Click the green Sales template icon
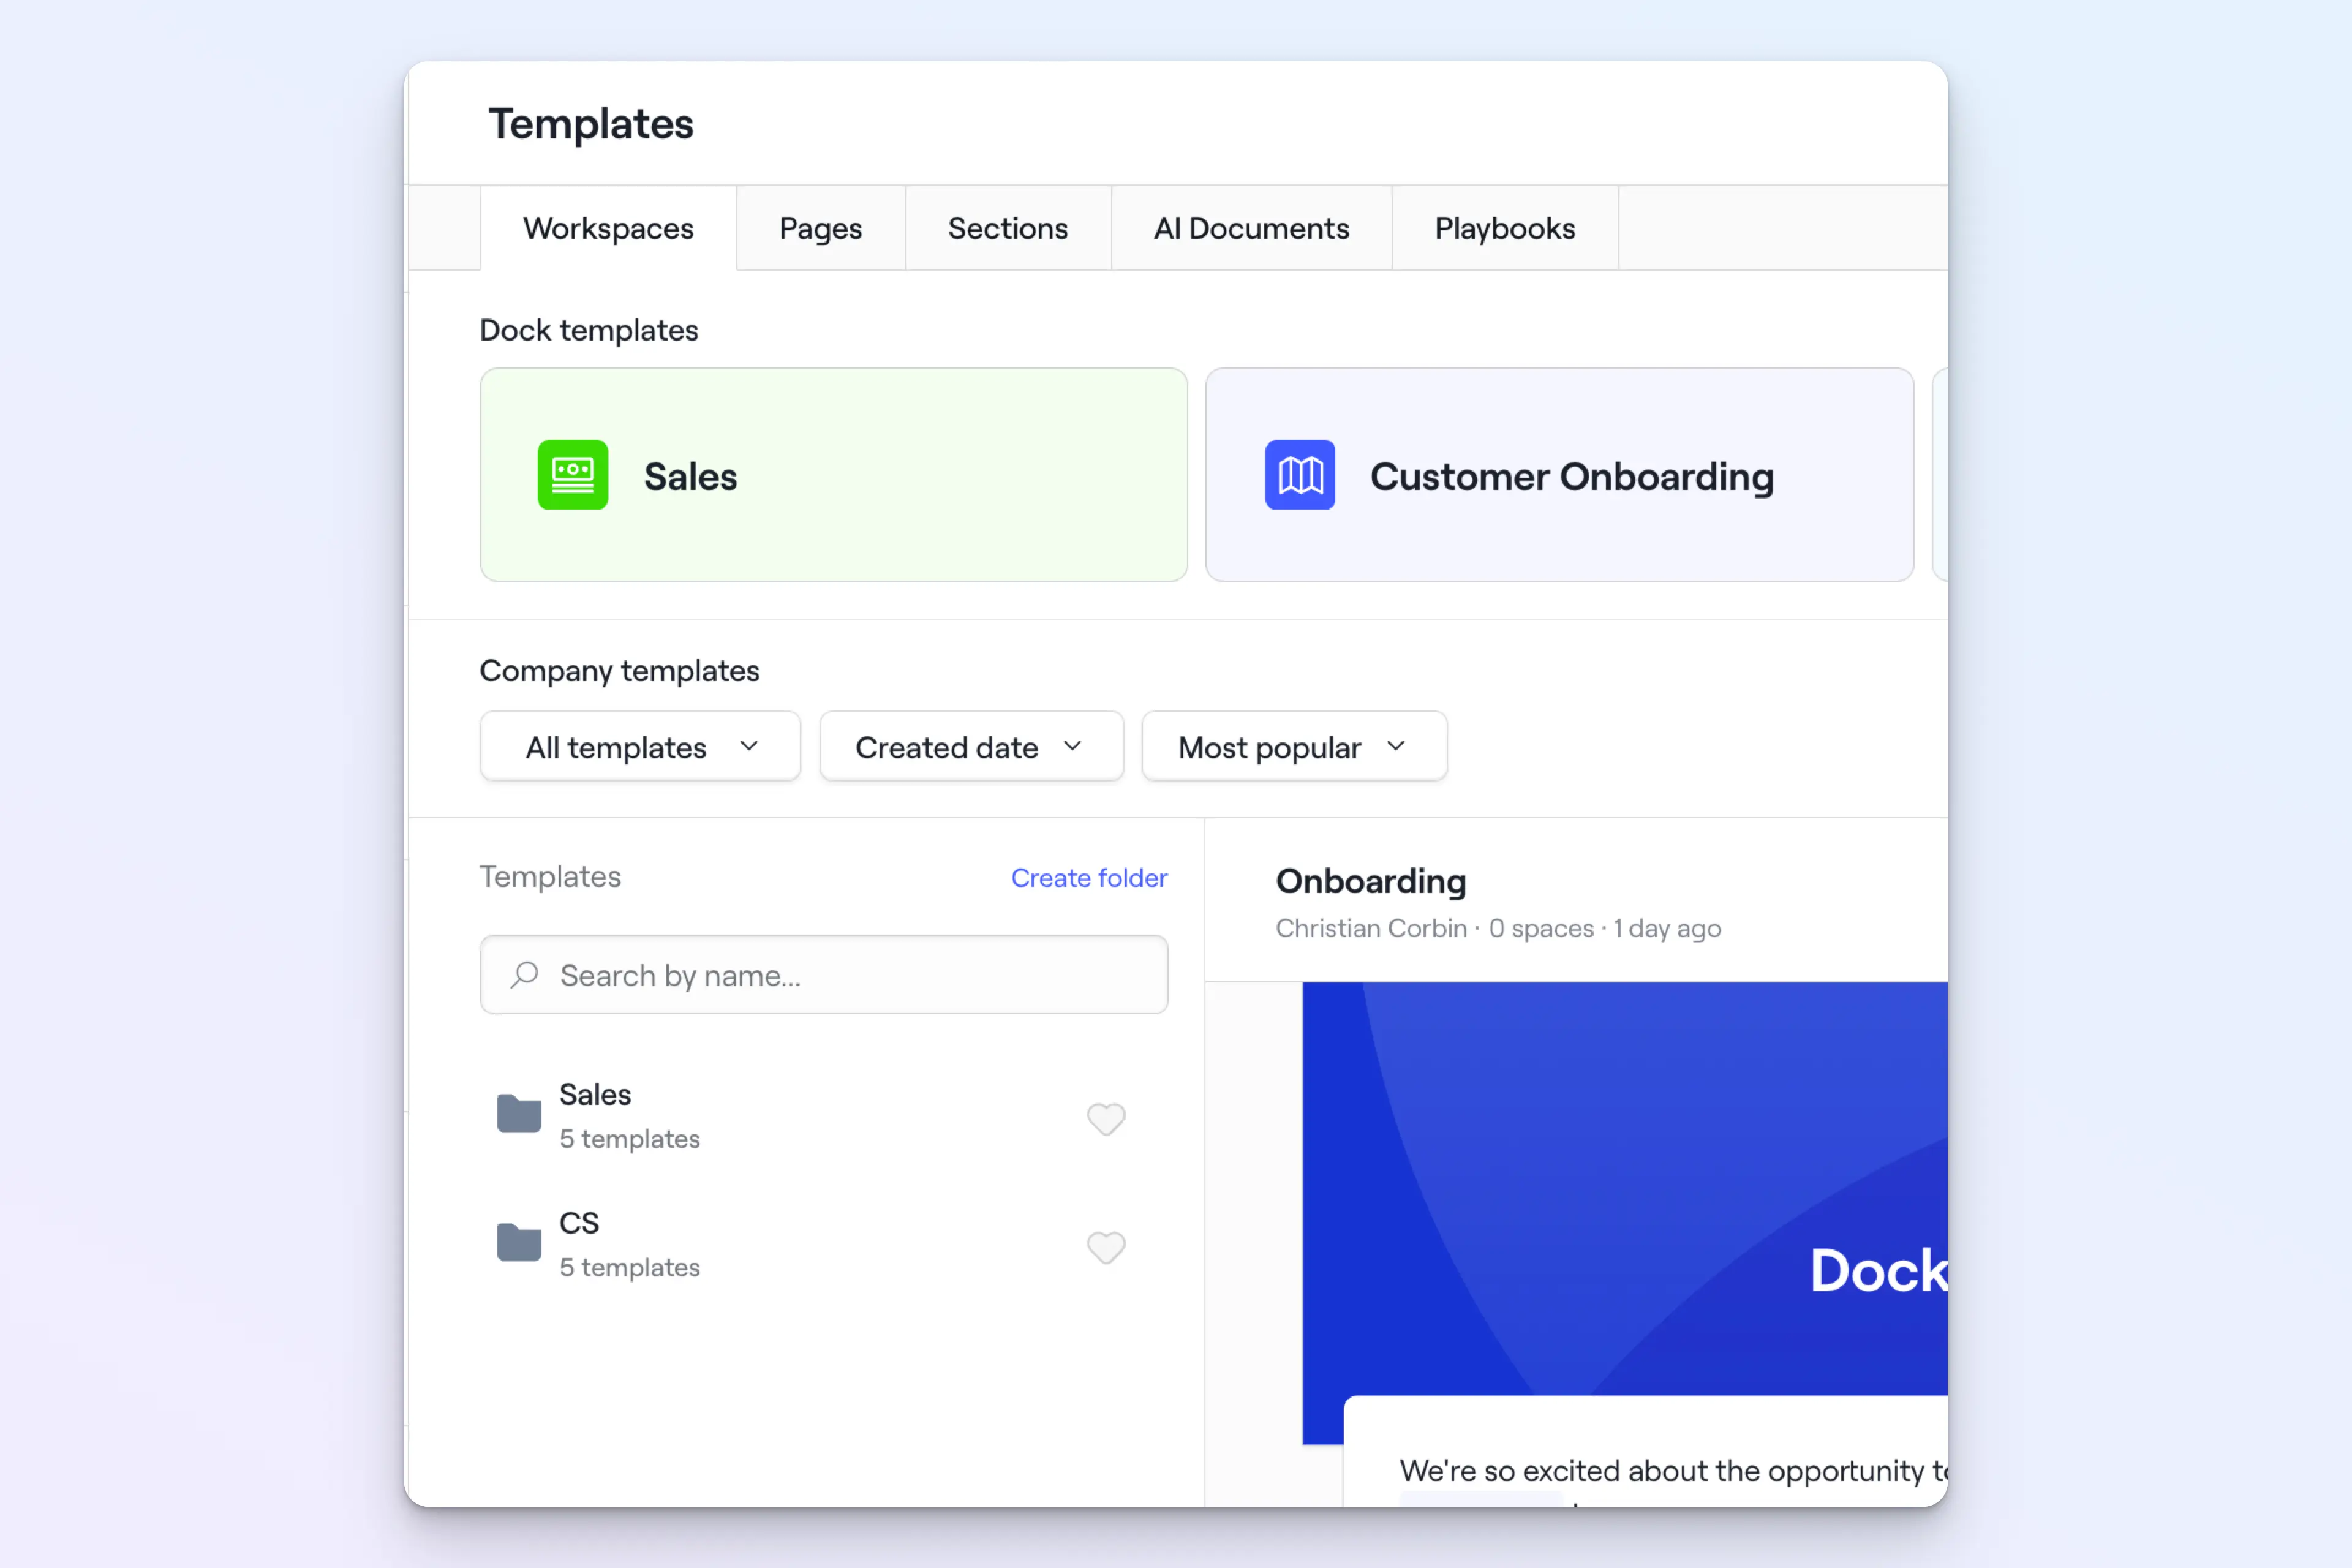 (x=572, y=475)
